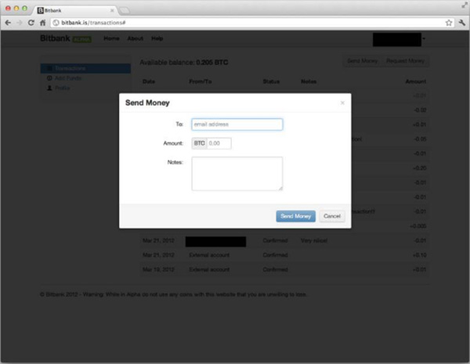Click the background Send Money header button
Screen dimensions: 470x364
[362, 61]
